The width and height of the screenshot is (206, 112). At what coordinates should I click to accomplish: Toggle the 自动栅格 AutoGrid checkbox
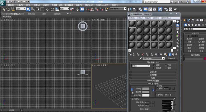click(x=189, y=36)
